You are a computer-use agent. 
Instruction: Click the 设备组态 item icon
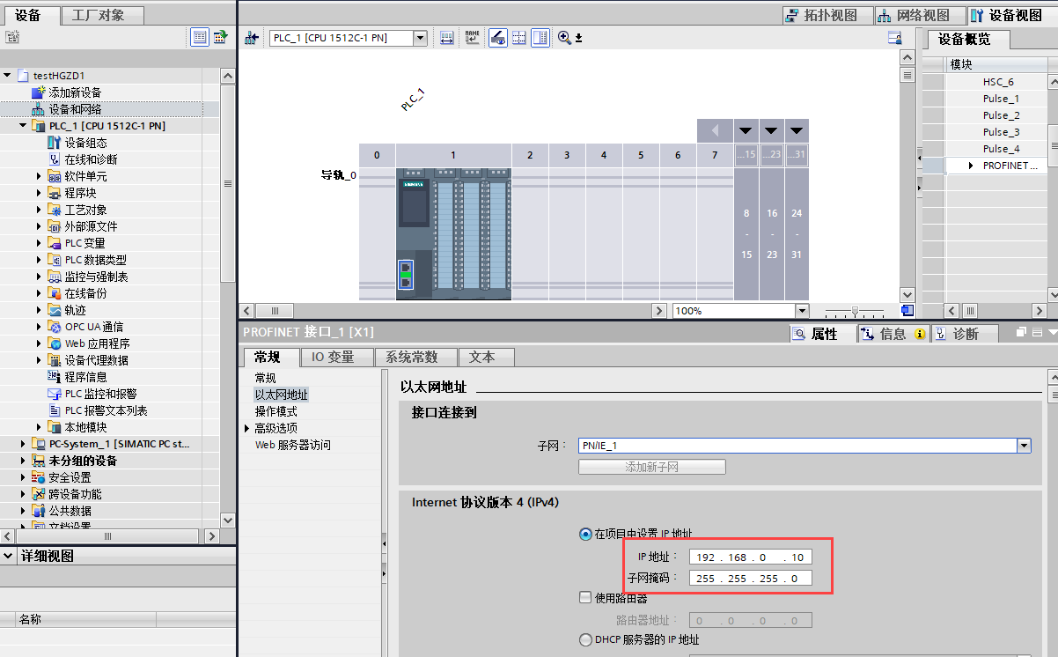coord(53,143)
